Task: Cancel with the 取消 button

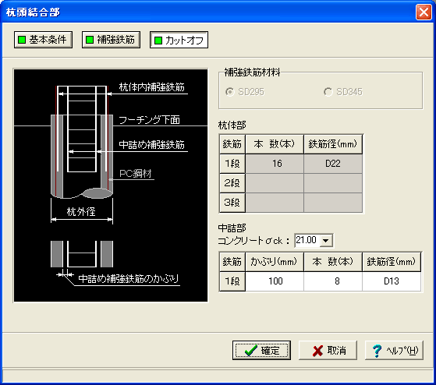Action: [x=328, y=351]
